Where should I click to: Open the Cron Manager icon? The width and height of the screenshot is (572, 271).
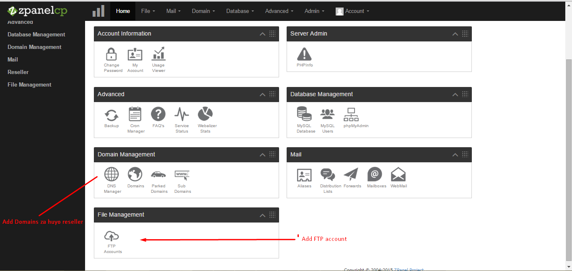(x=135, y=115)
